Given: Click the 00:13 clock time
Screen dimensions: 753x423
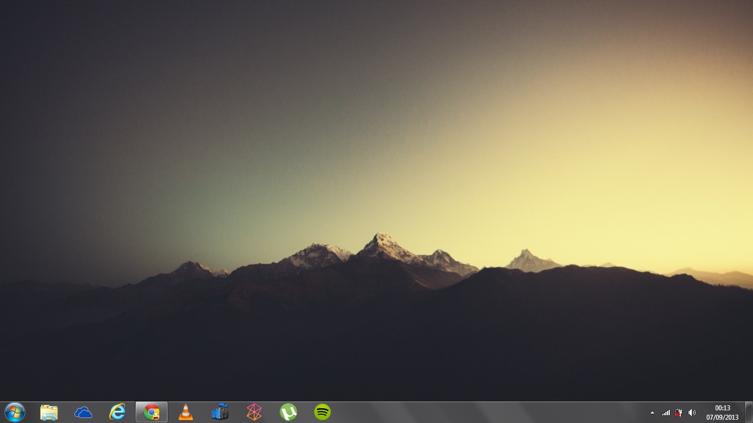Looking at the screenshot, I should coord(722,408).
